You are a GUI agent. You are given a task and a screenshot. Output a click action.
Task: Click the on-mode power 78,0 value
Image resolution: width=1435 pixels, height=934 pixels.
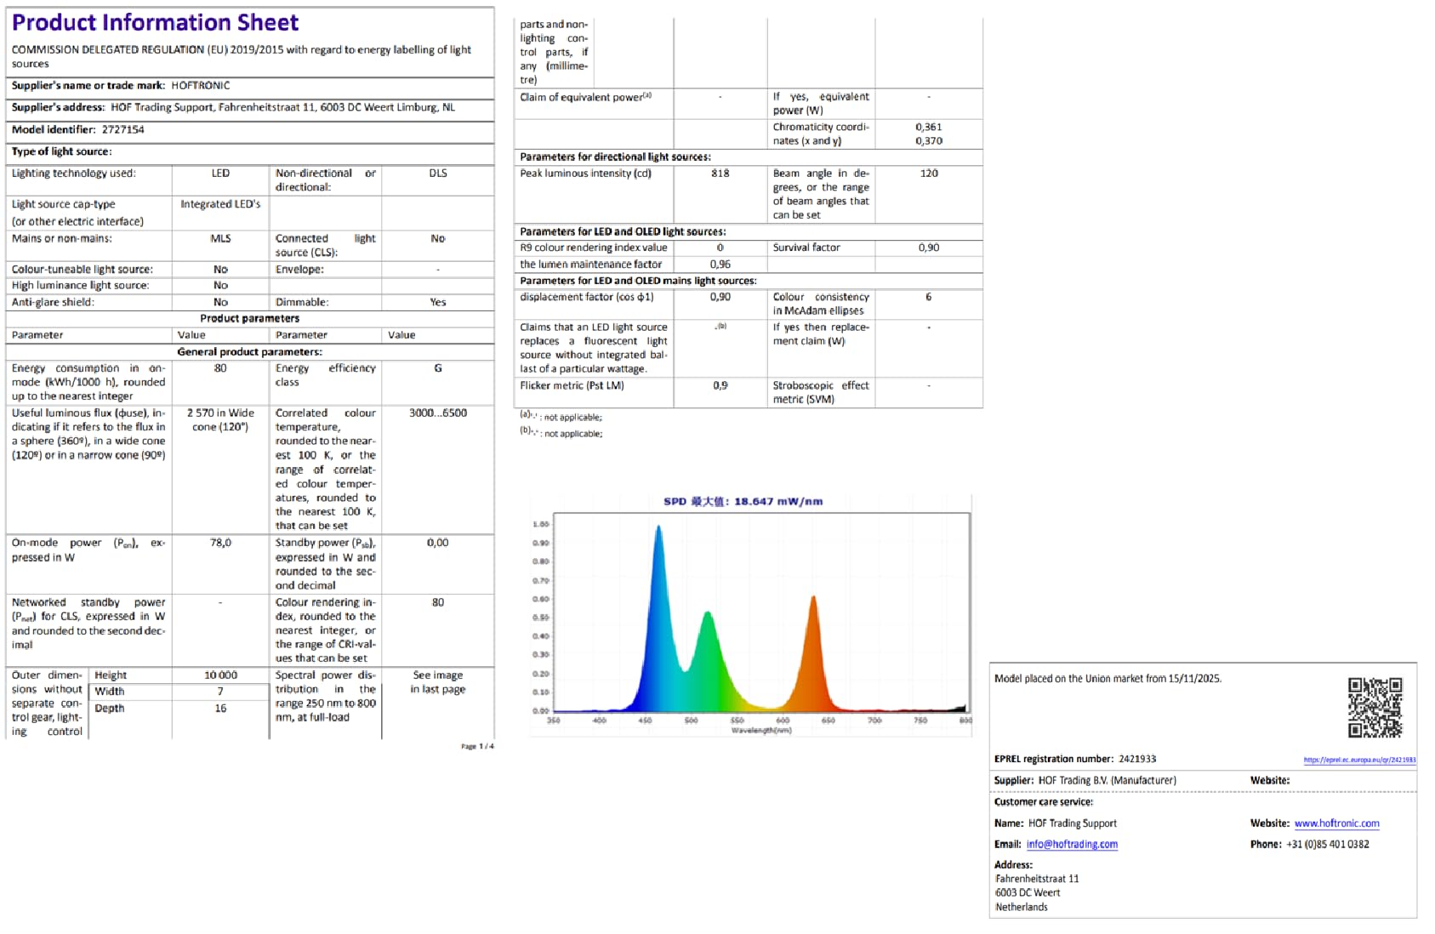(220, 543)
